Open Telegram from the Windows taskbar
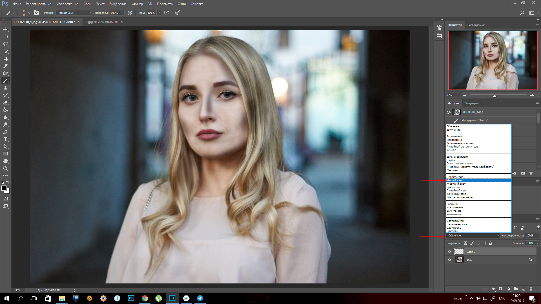 (x=200, y=298)
